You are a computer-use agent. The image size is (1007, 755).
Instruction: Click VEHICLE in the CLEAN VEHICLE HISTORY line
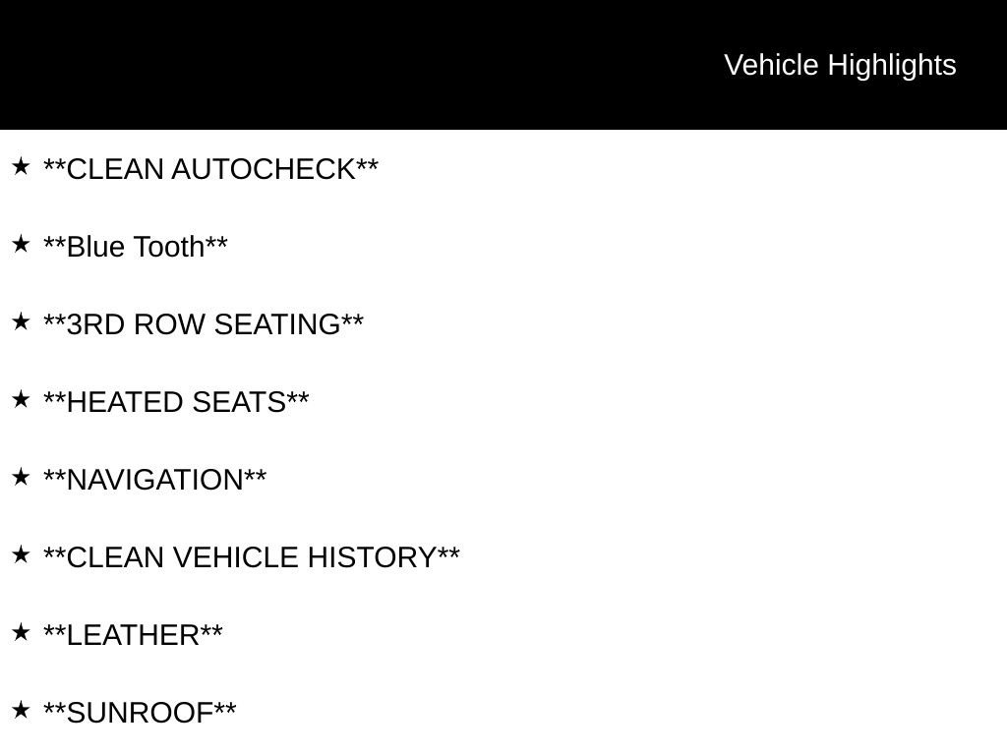tap(236, 557)
